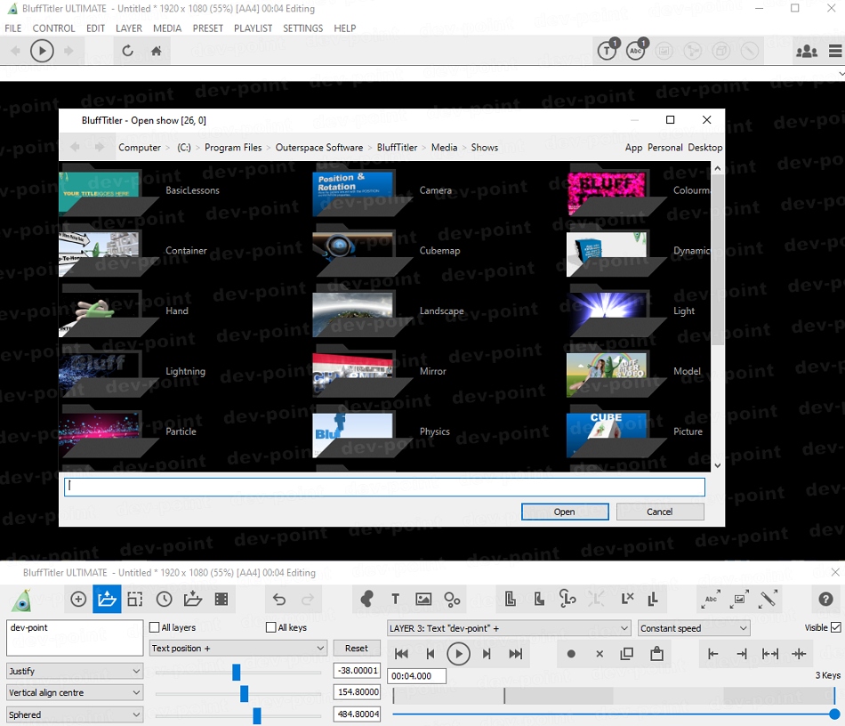845x726 pixels.
Task: Play animation in the timeline controls
Action: tap(459, 654)
